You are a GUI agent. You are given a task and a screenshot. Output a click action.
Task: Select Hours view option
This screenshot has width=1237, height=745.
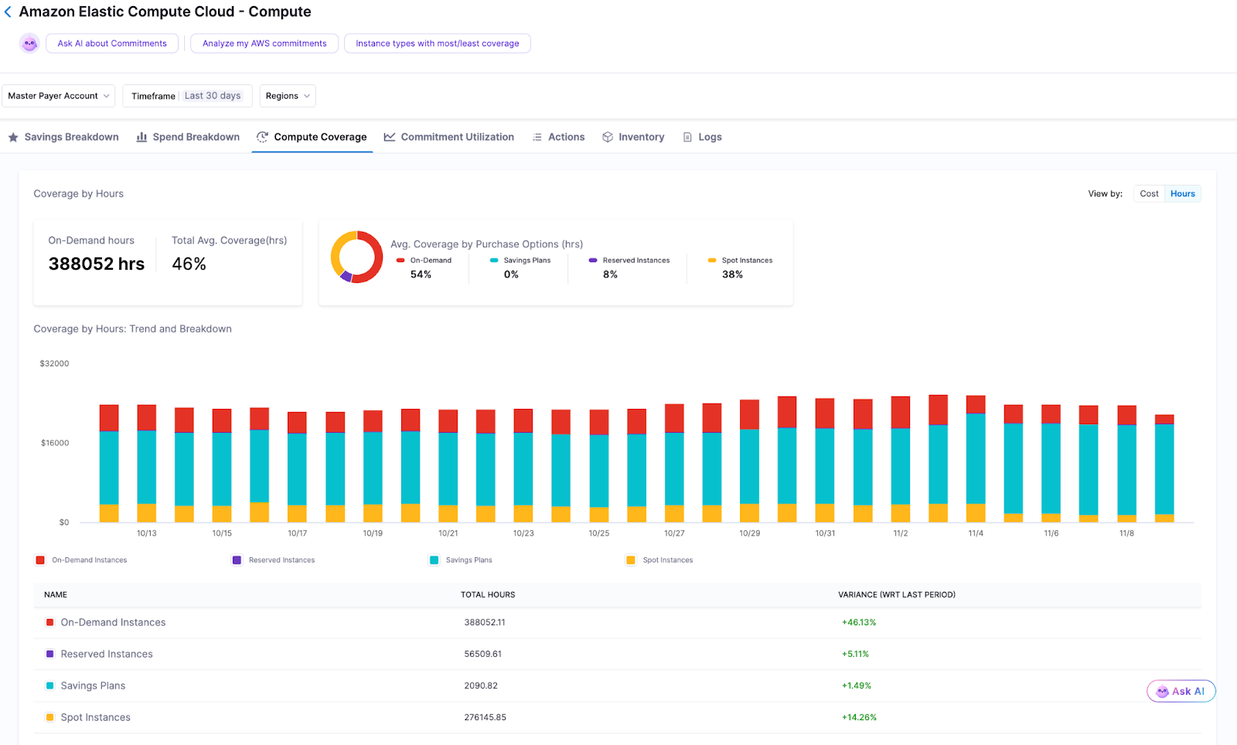(1182, 194)
